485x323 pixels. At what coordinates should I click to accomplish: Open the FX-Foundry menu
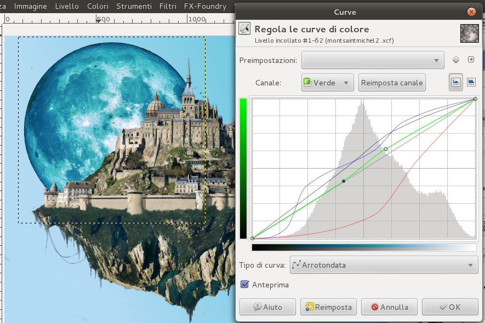pos(205,6)
